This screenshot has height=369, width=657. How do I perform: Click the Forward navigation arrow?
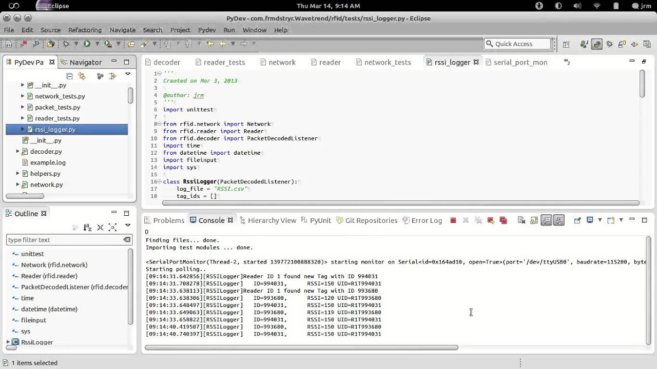[x=243, y=44]
